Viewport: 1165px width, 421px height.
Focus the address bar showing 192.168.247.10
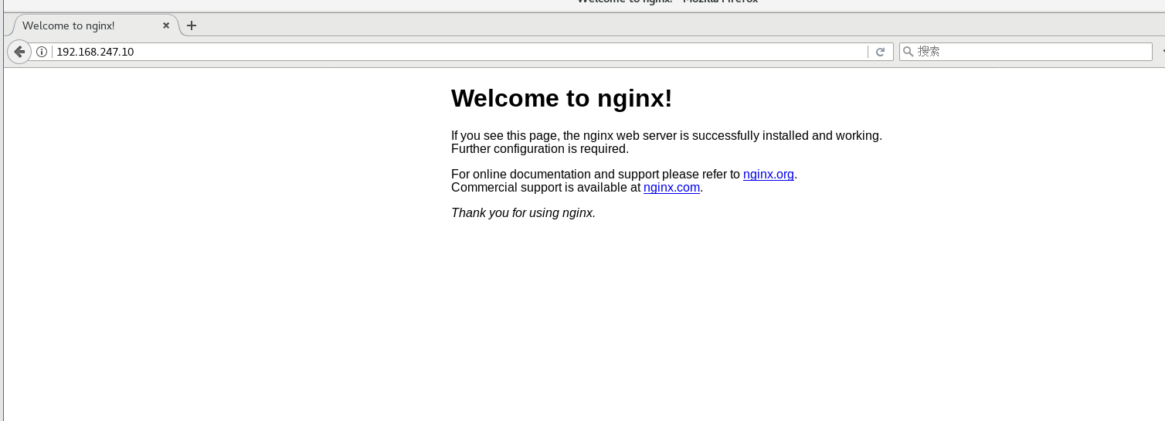click(460, 52)
